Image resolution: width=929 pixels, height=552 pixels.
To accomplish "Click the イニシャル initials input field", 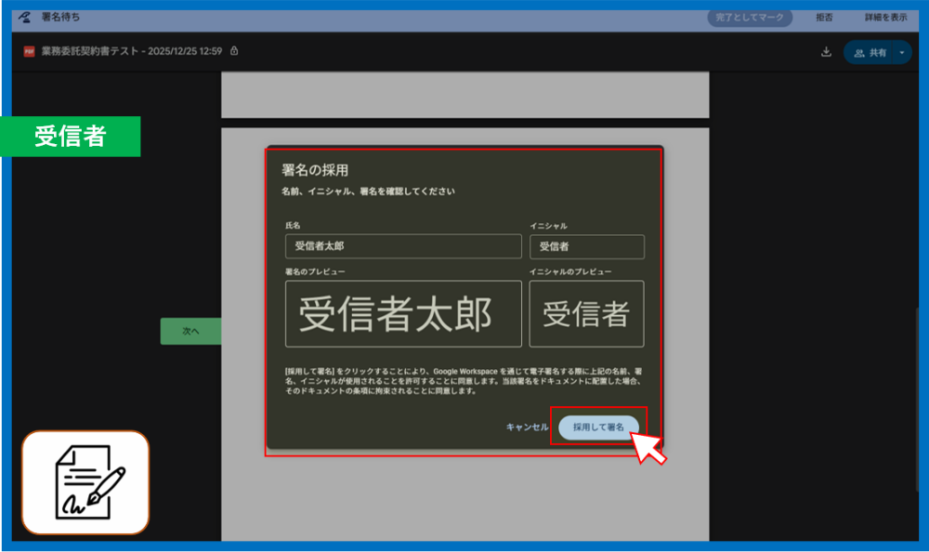I will pos(586,246).
